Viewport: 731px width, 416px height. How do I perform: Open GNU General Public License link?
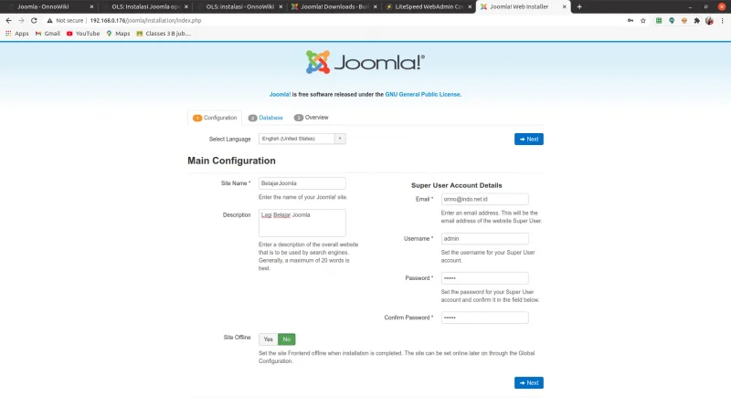(422, 95)
